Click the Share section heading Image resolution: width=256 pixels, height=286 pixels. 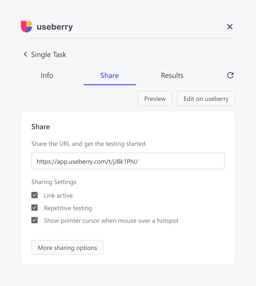(40, 127)
